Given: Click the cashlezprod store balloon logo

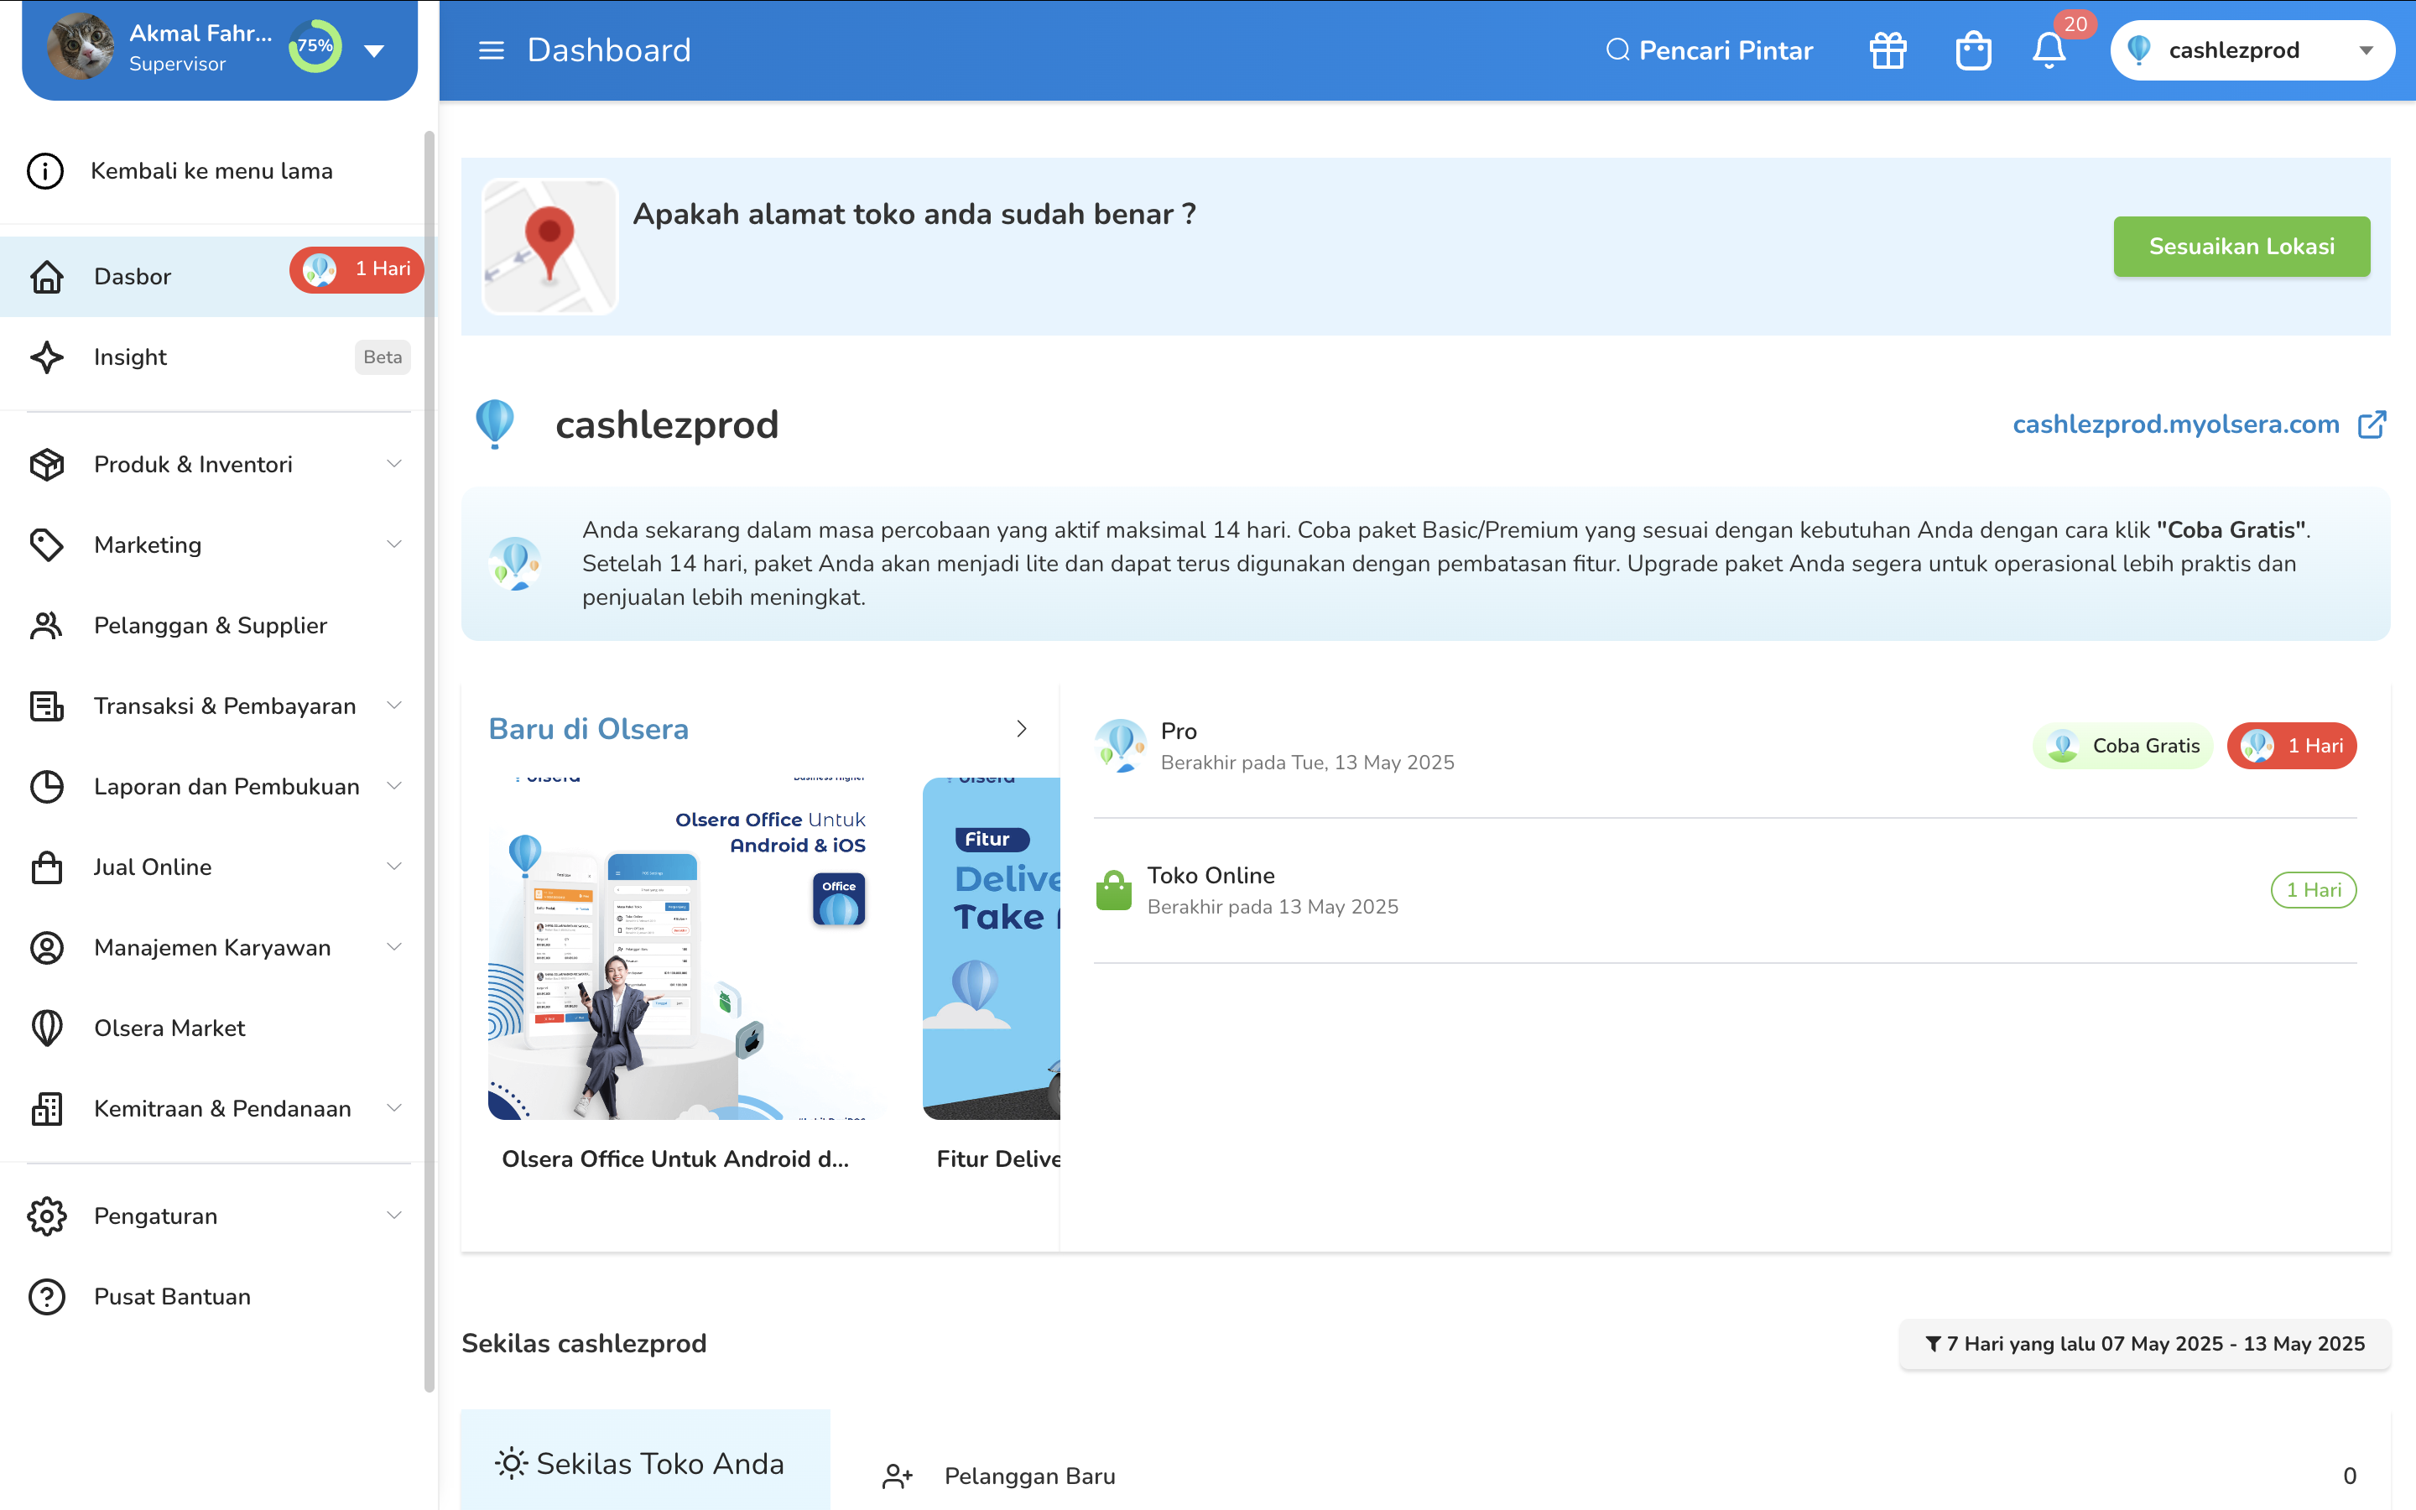Looking at the screenshot, I should [x=494, y=424].
